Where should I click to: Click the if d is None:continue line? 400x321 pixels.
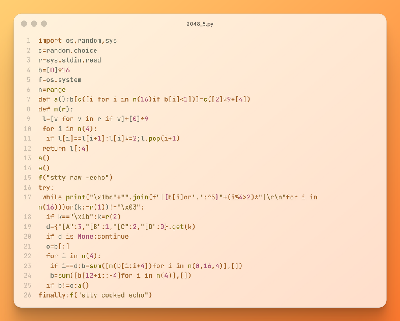tap(87, 237)
